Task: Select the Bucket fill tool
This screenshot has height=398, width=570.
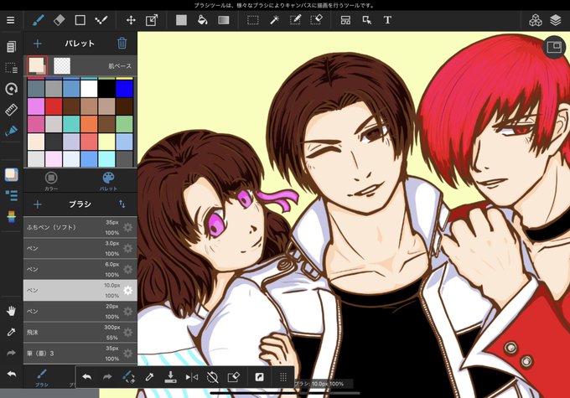Action: click(202, 20)
